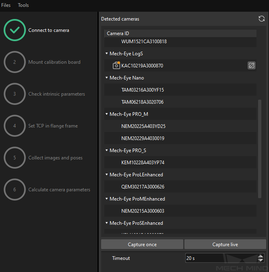The width and height of the screenshot is (269, 272).
Task: Click the camera icon beside KAC10219A3000870
Action: [x=116, y=65]
